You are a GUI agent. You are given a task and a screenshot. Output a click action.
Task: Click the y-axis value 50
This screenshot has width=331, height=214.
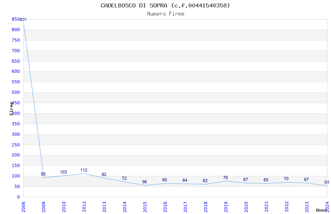coord(17,186)
